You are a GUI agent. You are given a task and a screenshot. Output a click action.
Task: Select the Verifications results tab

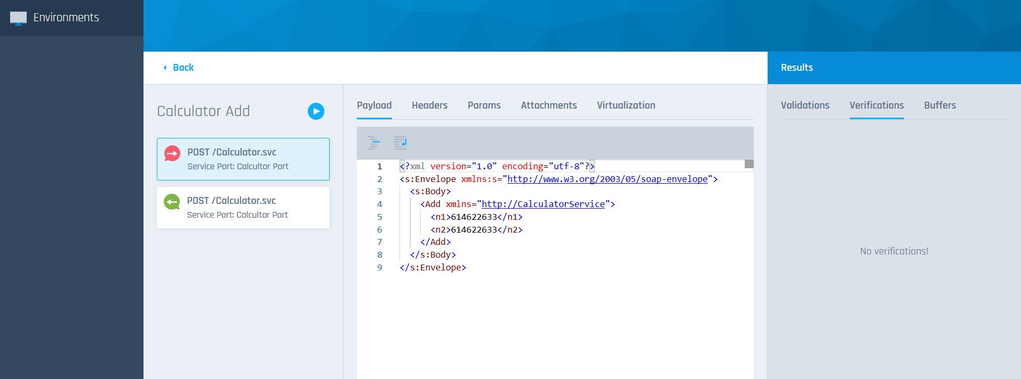click(876, 105)
